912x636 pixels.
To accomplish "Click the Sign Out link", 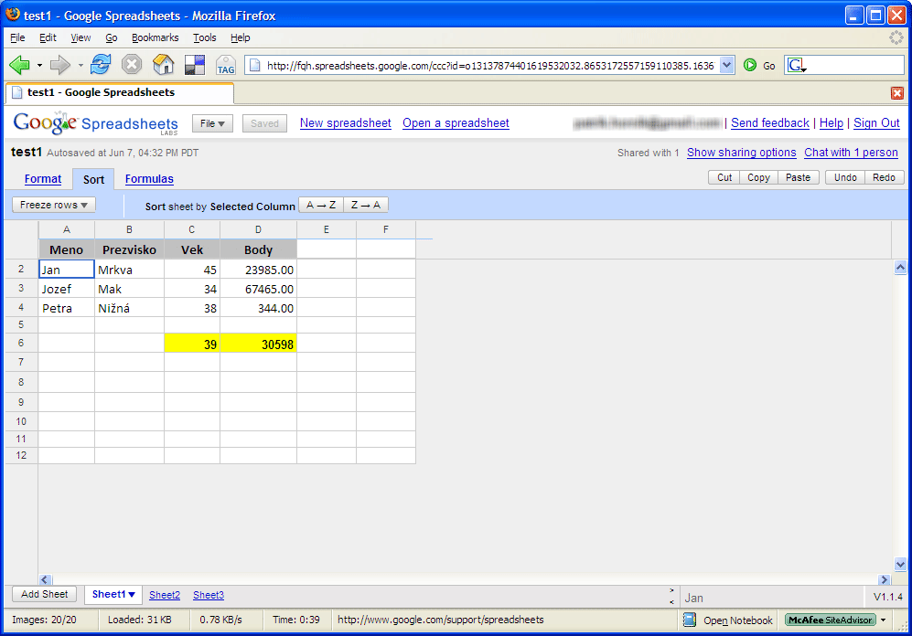I will point(876,123).
